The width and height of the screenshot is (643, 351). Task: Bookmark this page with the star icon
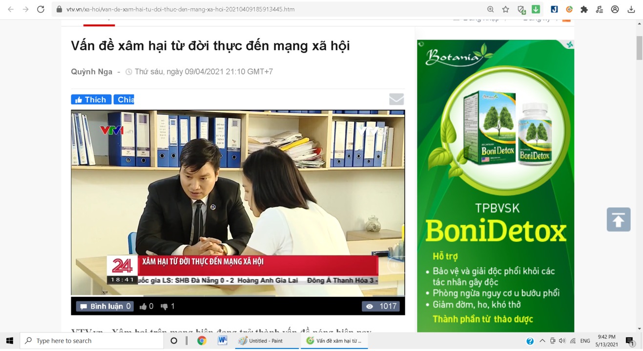(506, 9)
